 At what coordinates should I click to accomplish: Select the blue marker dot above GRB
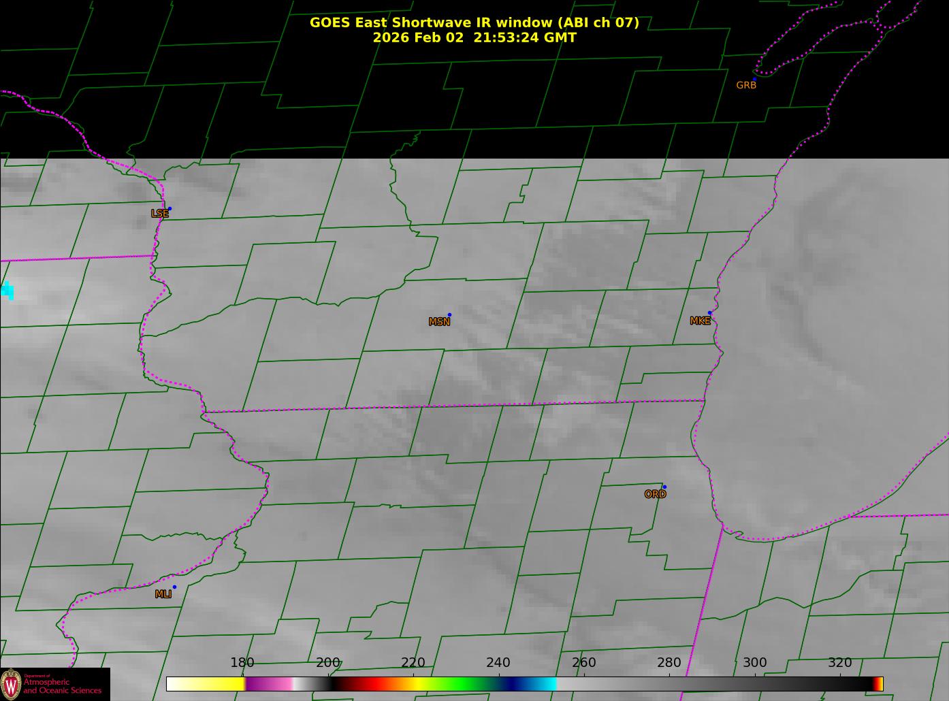click(754, 79)
